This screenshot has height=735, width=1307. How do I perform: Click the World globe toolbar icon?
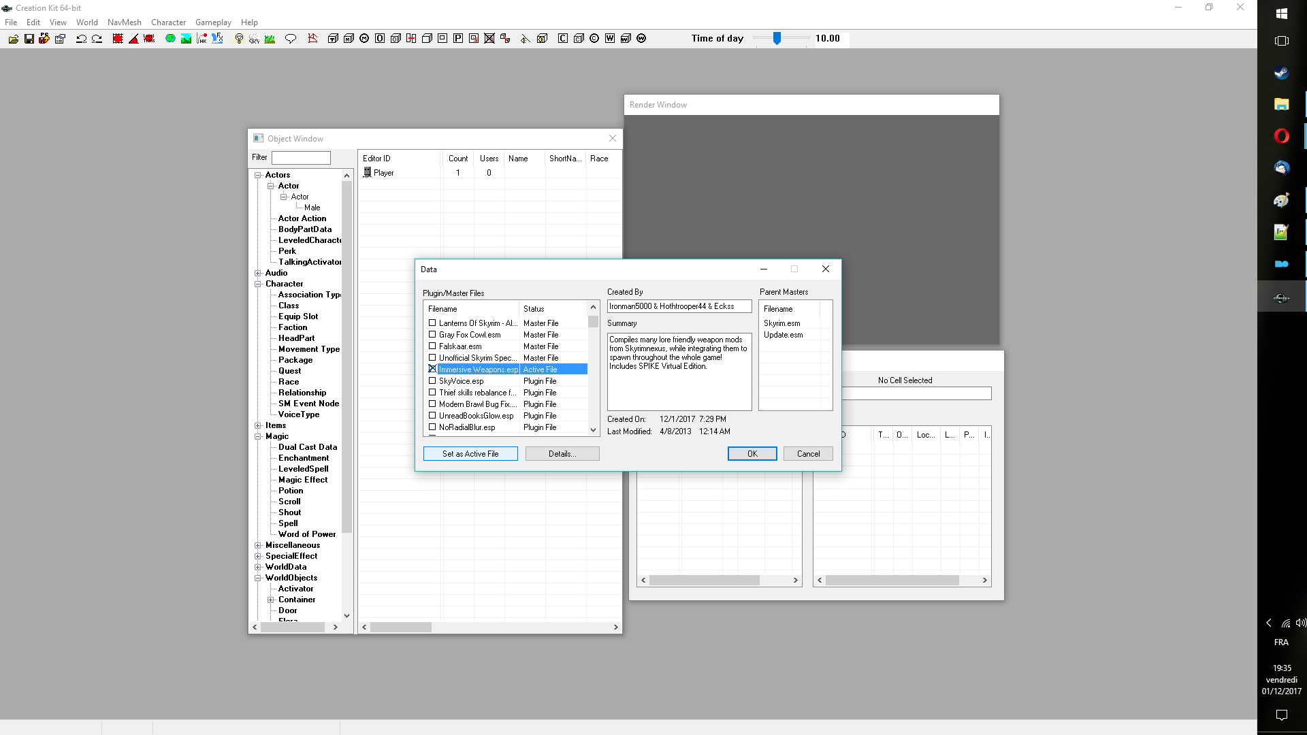click(170, 39)
